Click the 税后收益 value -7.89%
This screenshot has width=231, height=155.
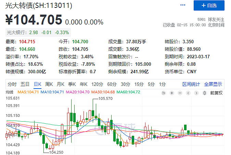[x=88, y=64]
